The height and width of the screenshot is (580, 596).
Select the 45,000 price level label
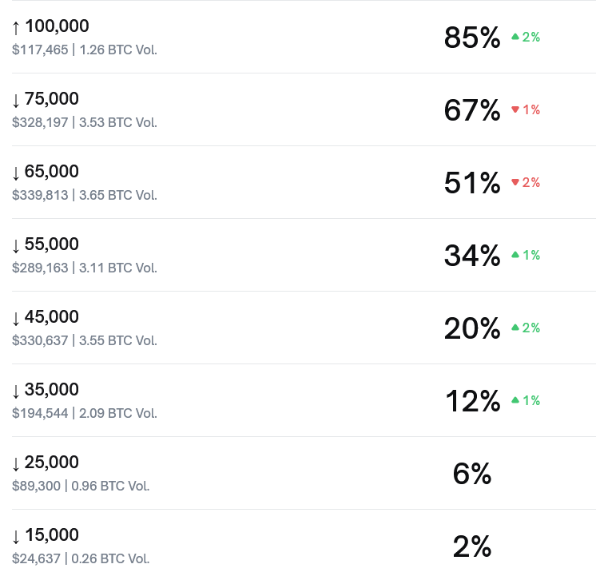[x=52, y=317]
